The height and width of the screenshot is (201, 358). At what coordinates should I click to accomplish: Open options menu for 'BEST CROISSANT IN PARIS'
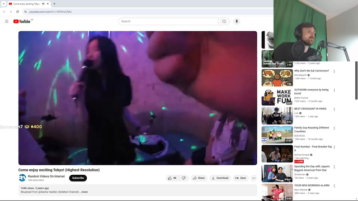[335, 109]
